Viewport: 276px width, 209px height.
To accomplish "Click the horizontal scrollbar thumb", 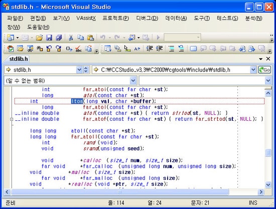I will pos(120,192).
